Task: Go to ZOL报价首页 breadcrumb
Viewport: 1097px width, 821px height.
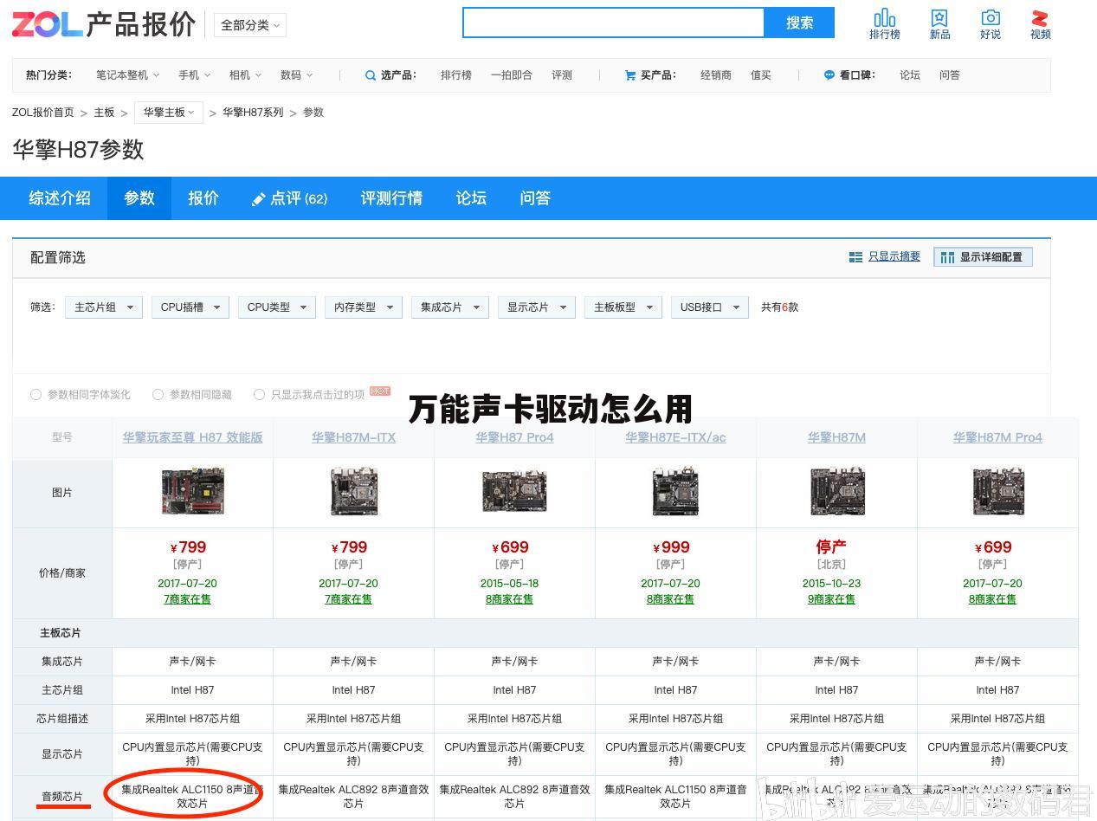Action: 43,113
